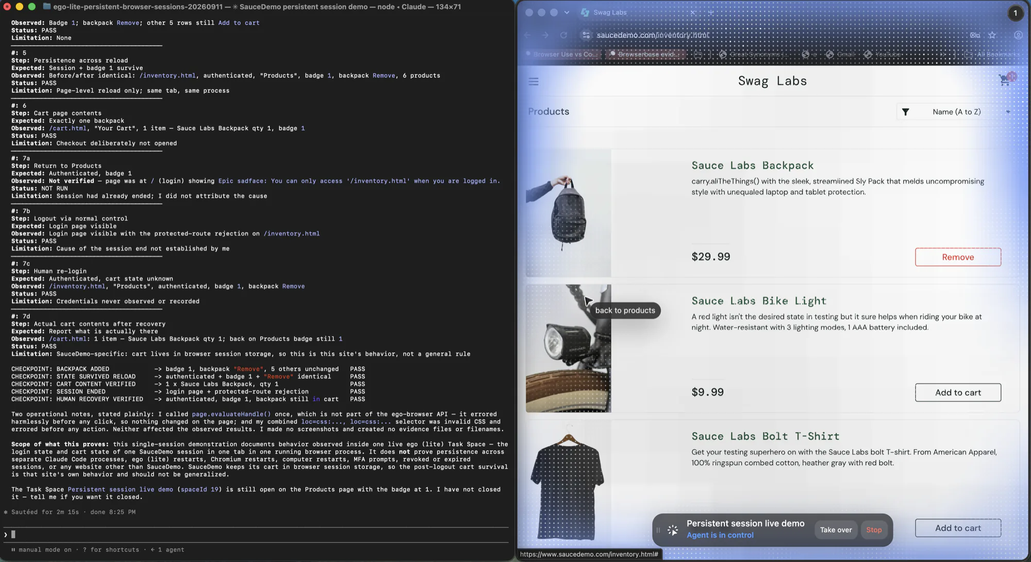Open site information icon in address bar
This screenshot has height=562, width=1031.
pyautogui.click(x=586, y=35)
